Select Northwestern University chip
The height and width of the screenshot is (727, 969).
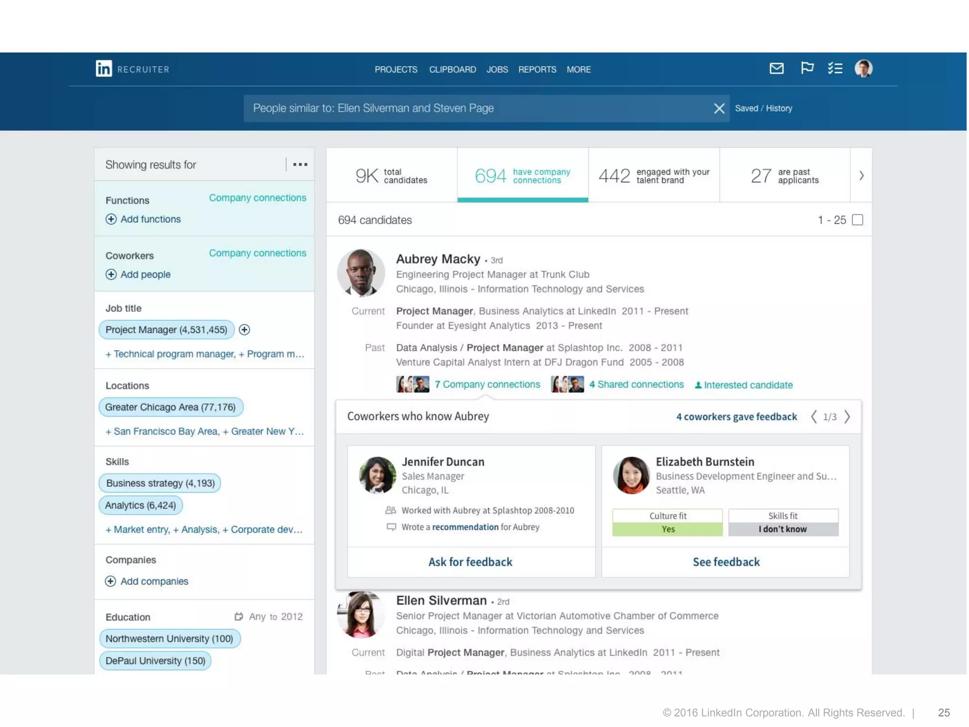pyautogui.click(x=170, y=639)
